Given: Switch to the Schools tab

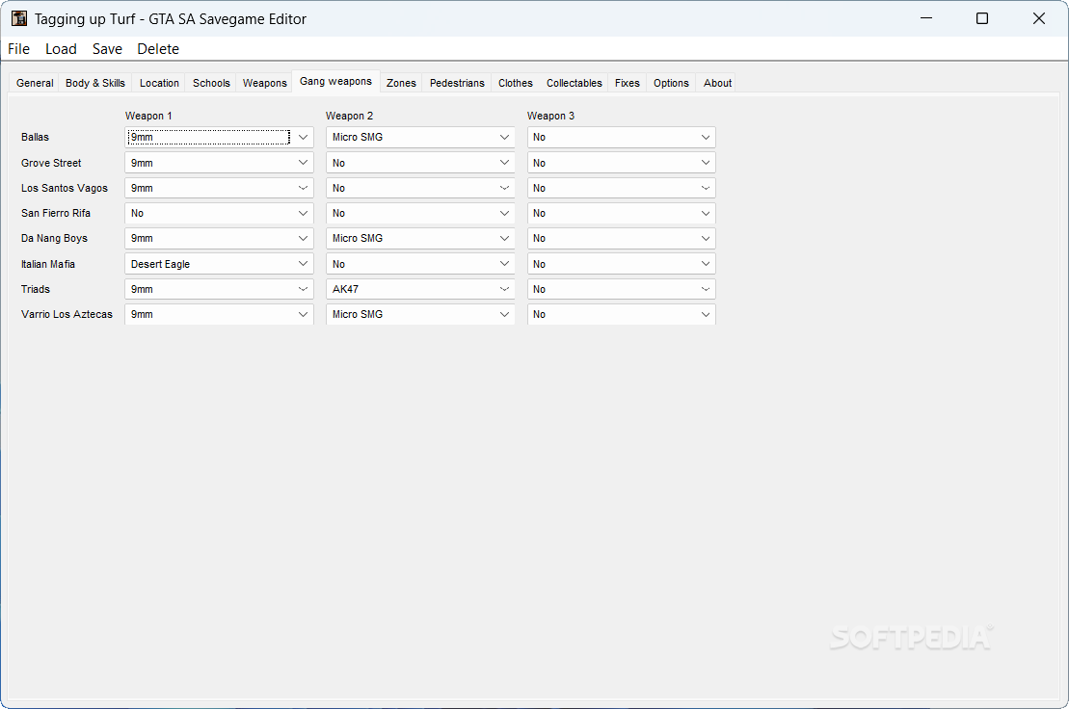Looking at the screenshot, I should pyautogui.click(x=211, y=83).
